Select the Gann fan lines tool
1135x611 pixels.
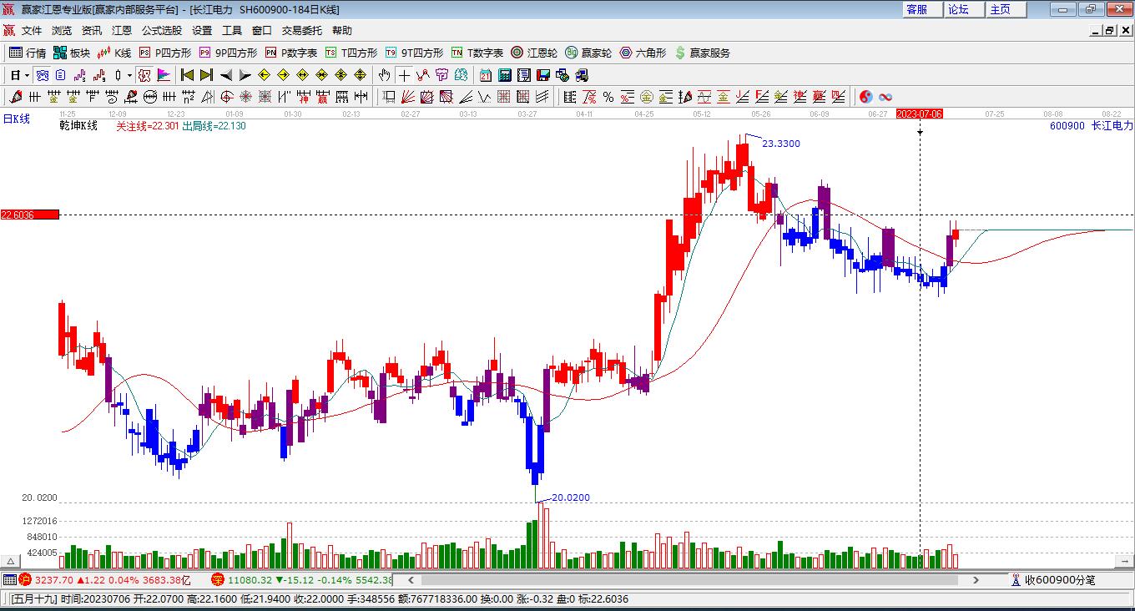(408, 97)
